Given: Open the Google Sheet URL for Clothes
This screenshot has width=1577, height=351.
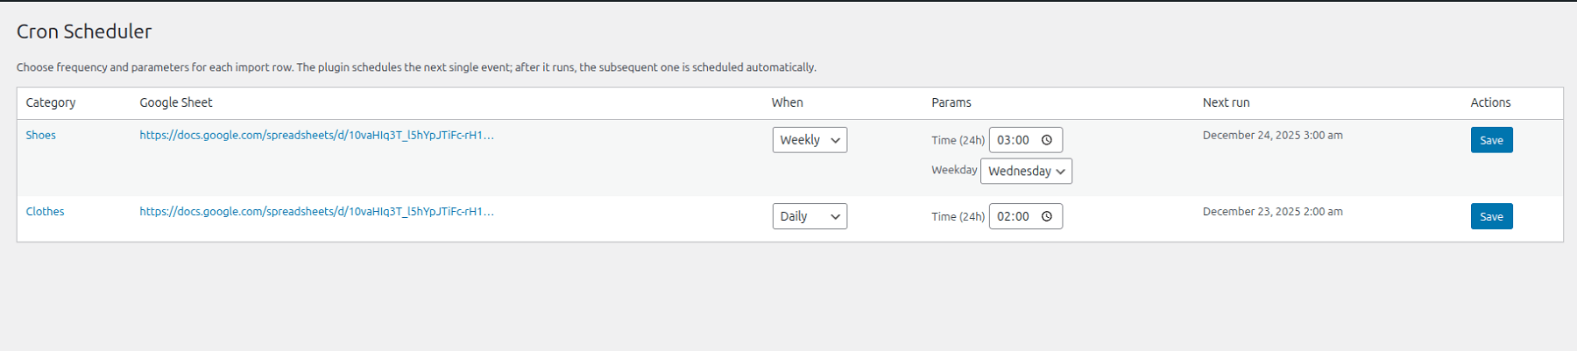Looking at the screenshot, I should [316, 211].
